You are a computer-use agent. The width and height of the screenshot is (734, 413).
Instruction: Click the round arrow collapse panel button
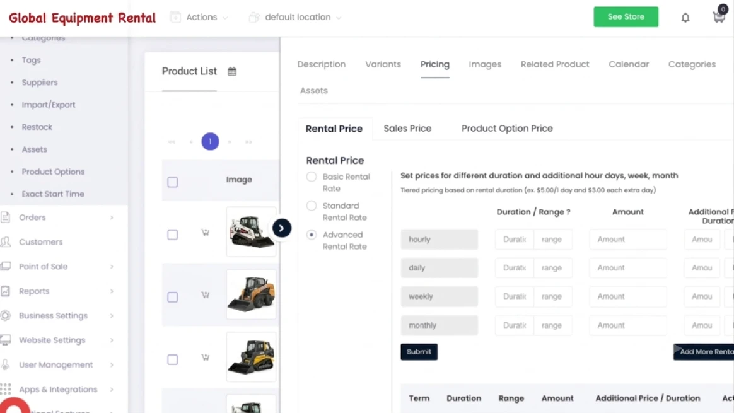click(282, 228)
